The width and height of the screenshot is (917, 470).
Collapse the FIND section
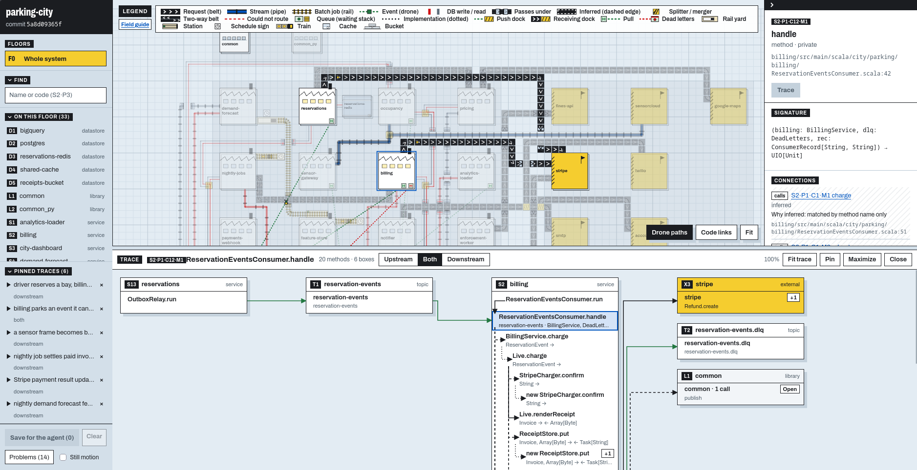(18, 80)
